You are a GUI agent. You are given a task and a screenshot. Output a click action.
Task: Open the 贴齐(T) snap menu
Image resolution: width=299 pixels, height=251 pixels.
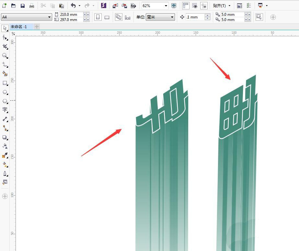click(222, 6)
